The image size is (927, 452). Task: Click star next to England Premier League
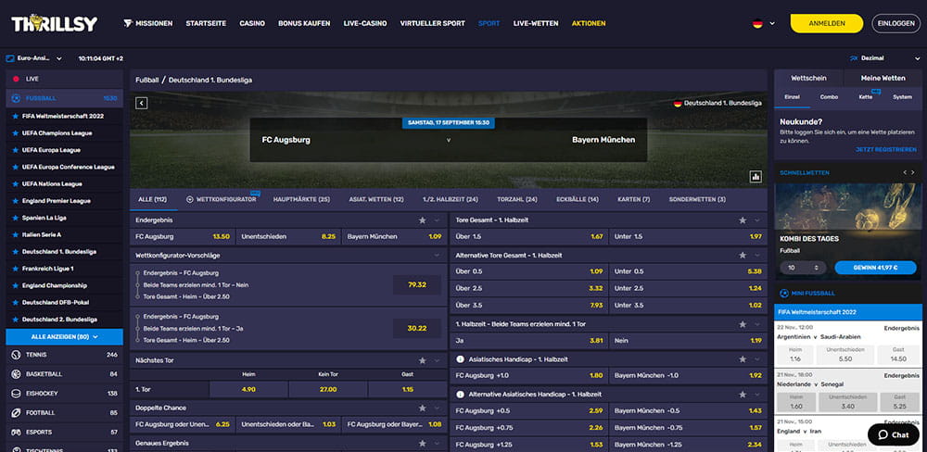pyautogui.click(x=16, y=201)
